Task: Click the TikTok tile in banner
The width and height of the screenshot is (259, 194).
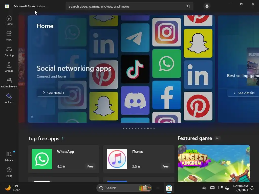Action: click(135, 69)
